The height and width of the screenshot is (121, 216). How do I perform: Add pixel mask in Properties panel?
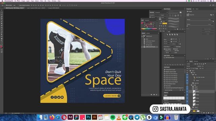211,15
